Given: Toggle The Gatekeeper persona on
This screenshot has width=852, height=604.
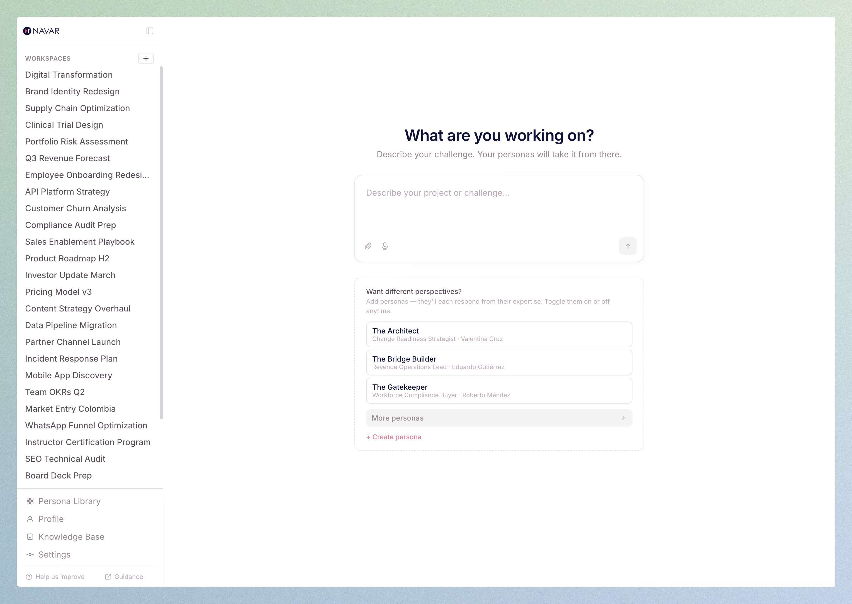Looking at the screenshot, I should point(499,390).
